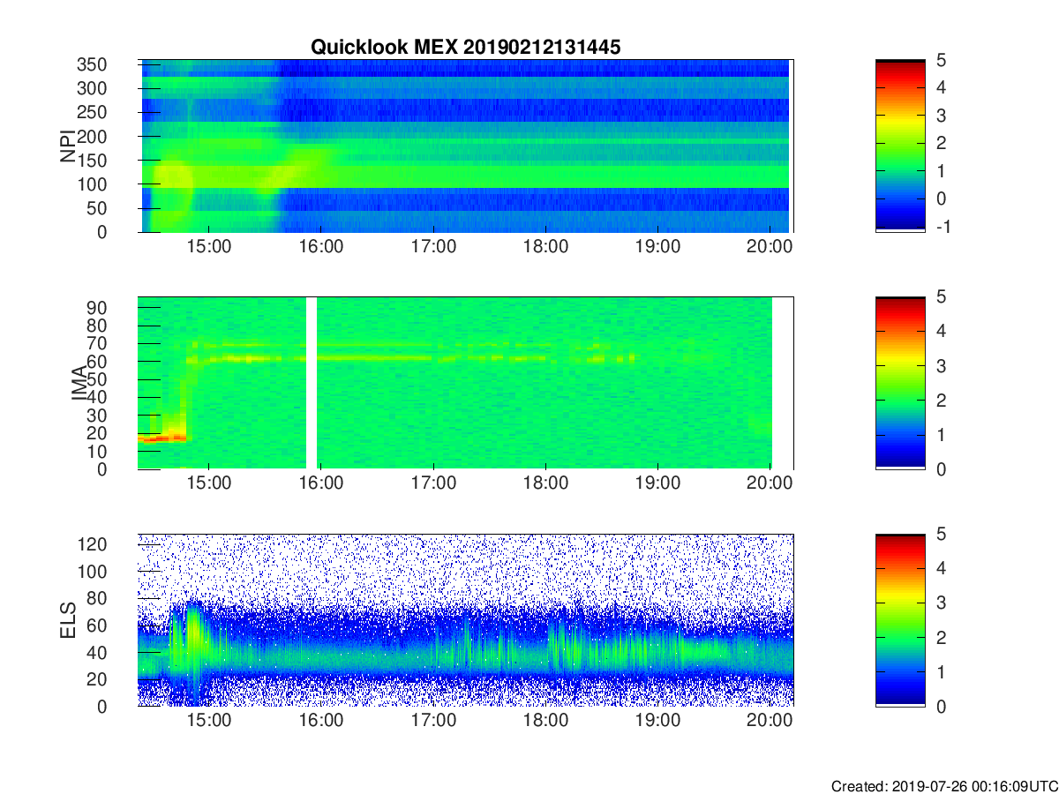Screen dimensions: 1059x794
Task: Click the 20:00 time label under NPI panel
Action: coord(770,247)
